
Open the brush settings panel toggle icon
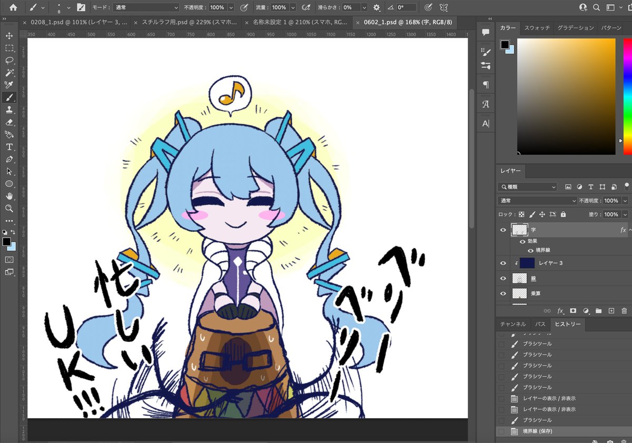[x=81, y=7]
